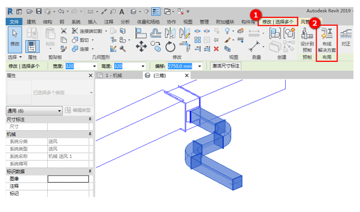Open the 偏移 offset dropdown arrow
Viewport: 360px width, 212px height.
coord(200,66)
